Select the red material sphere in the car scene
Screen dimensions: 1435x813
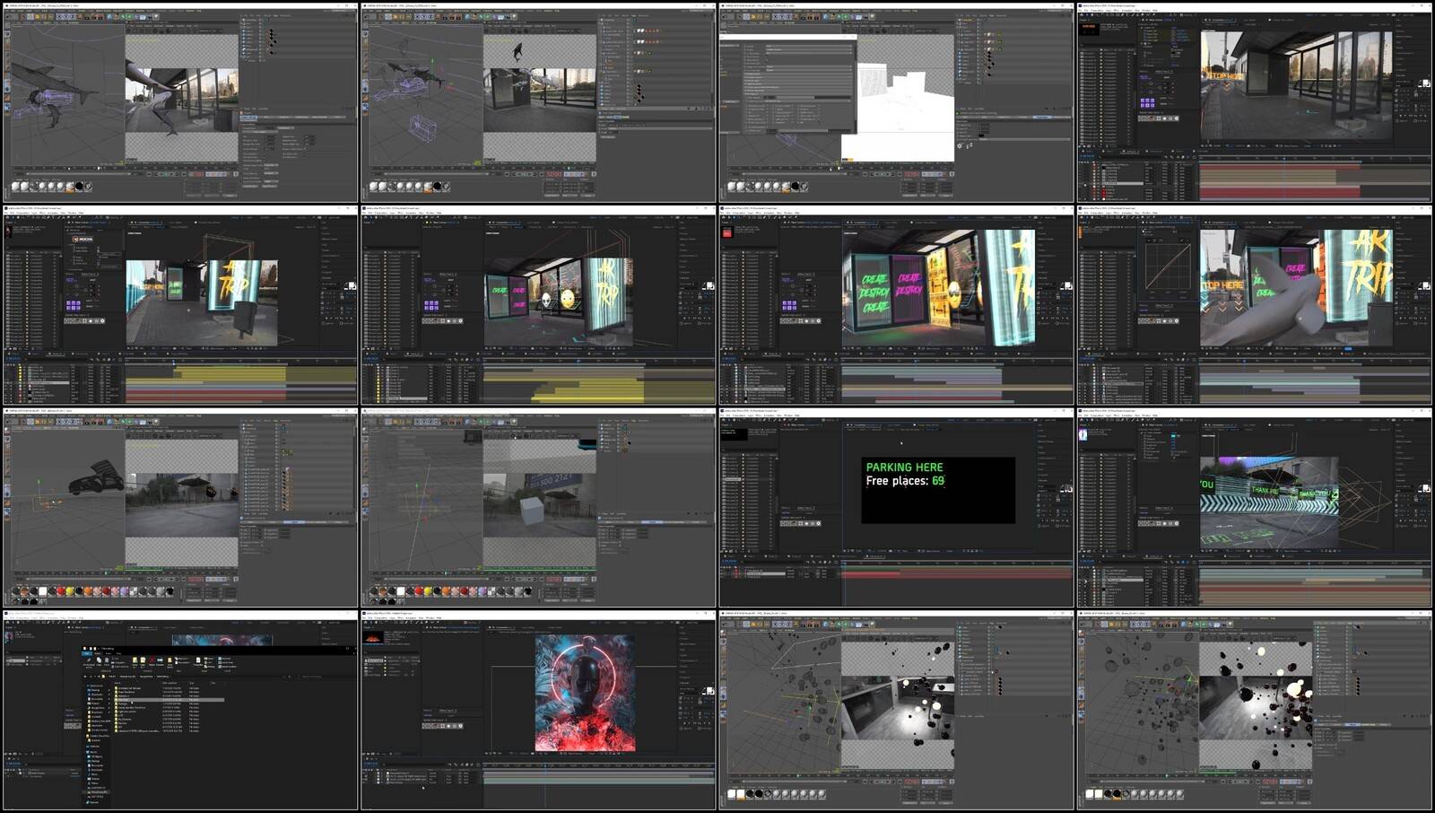[x=60, y=591]
